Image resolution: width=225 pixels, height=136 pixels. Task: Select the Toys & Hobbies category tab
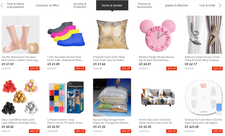[x=207, y=5]
